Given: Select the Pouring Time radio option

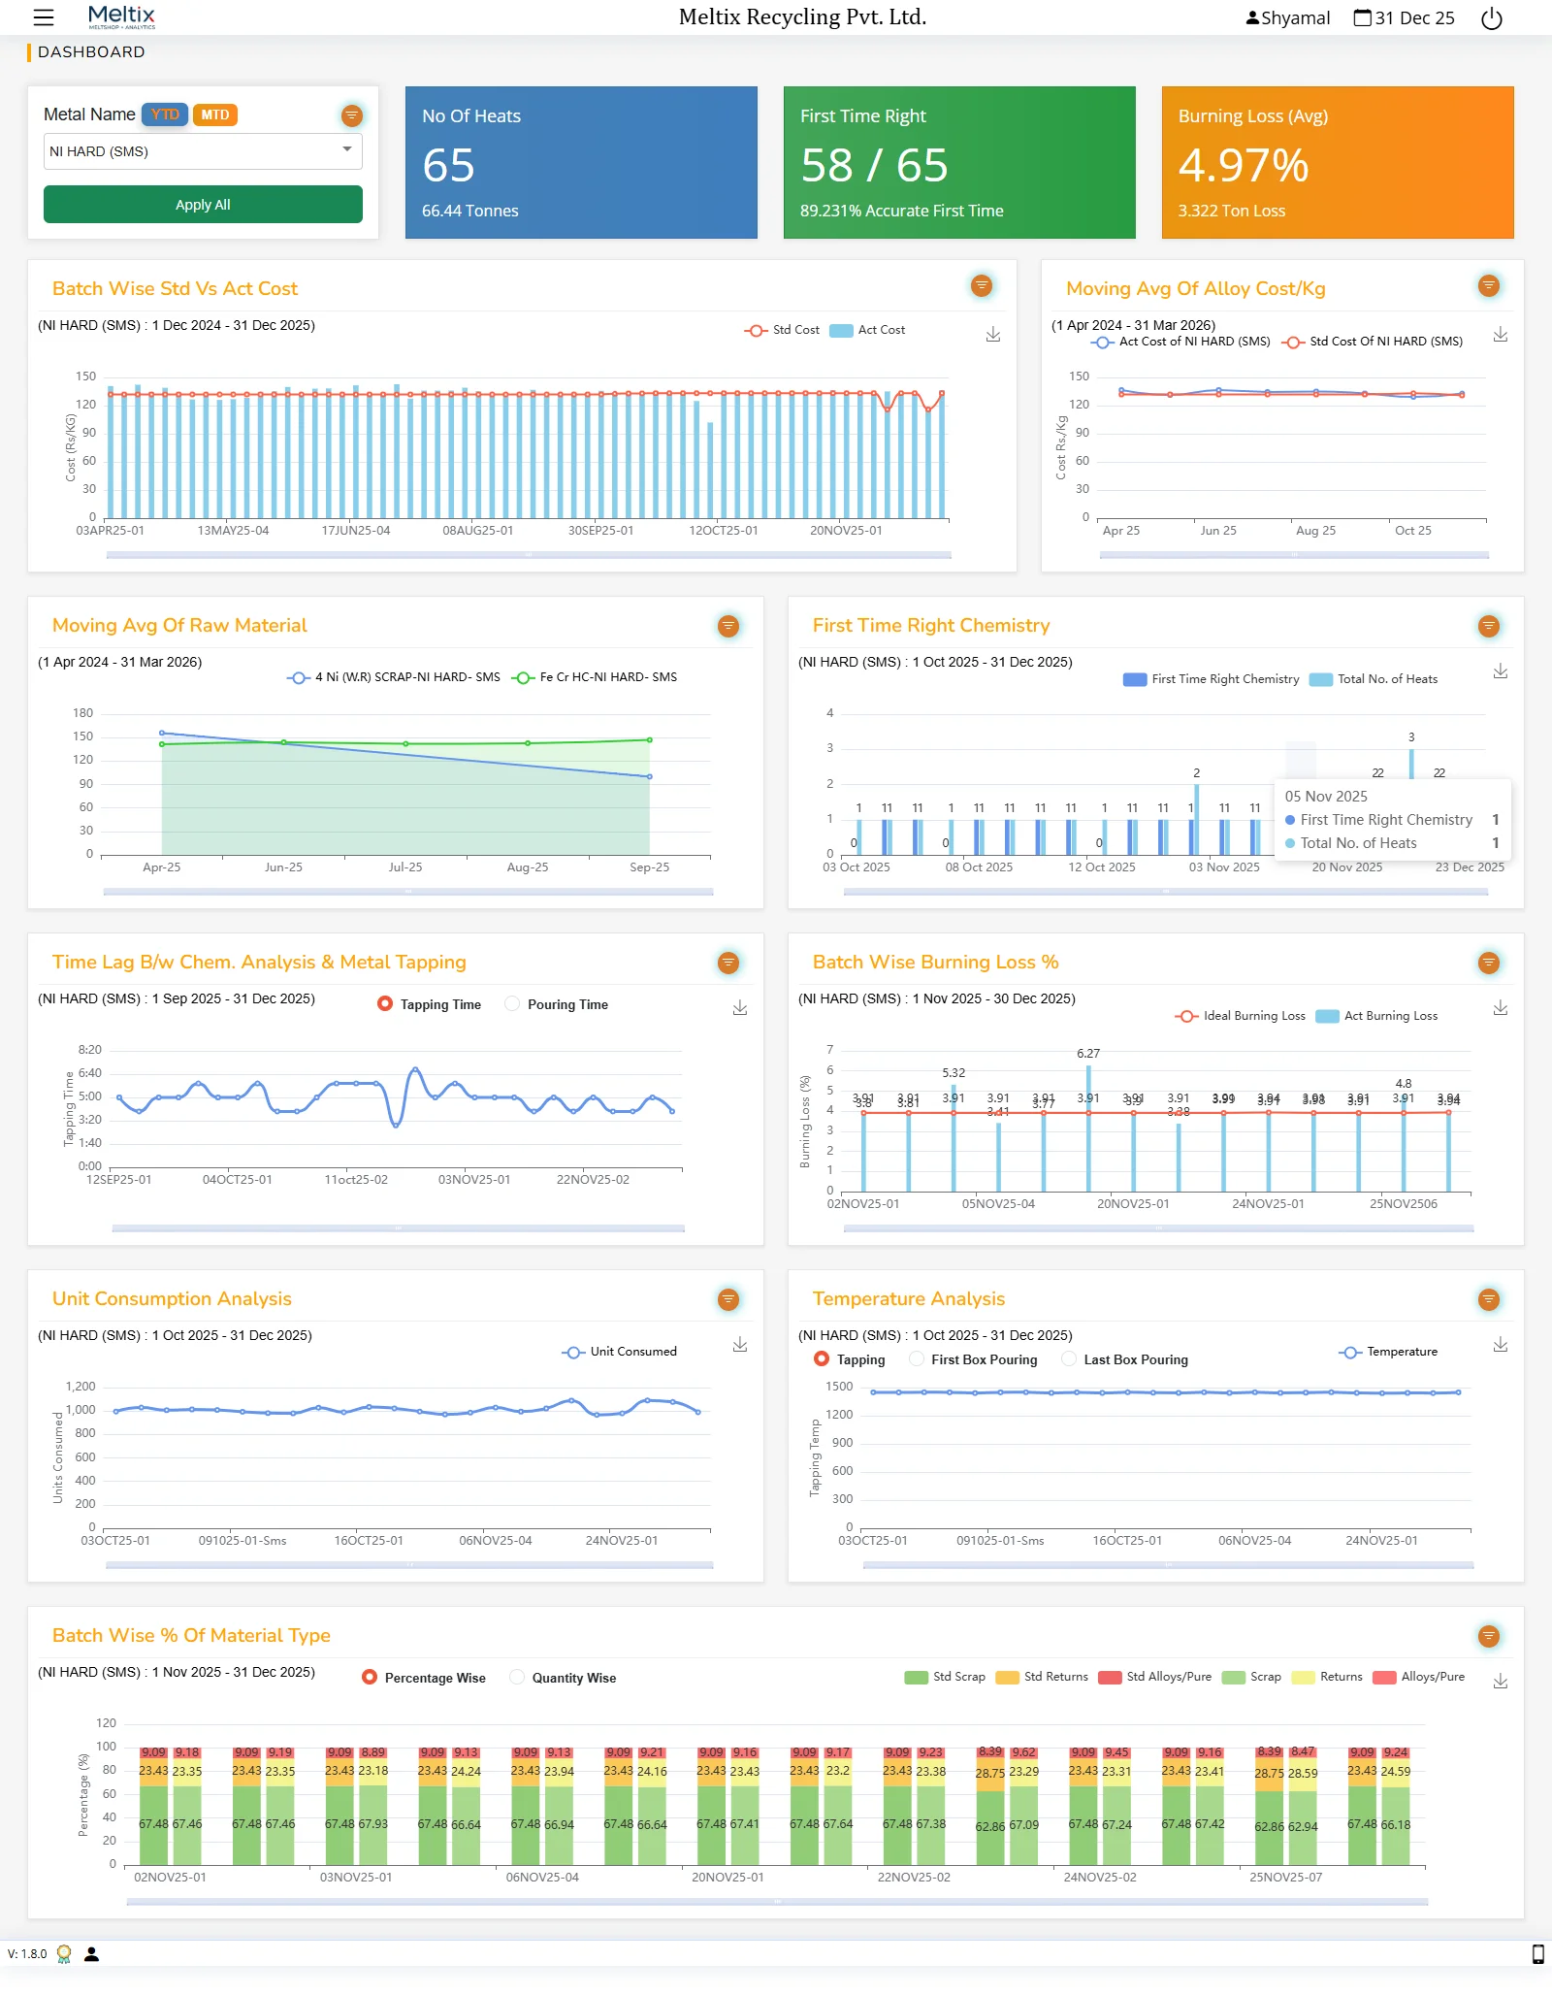Looking at the screenshot, I should (512, 1003).
